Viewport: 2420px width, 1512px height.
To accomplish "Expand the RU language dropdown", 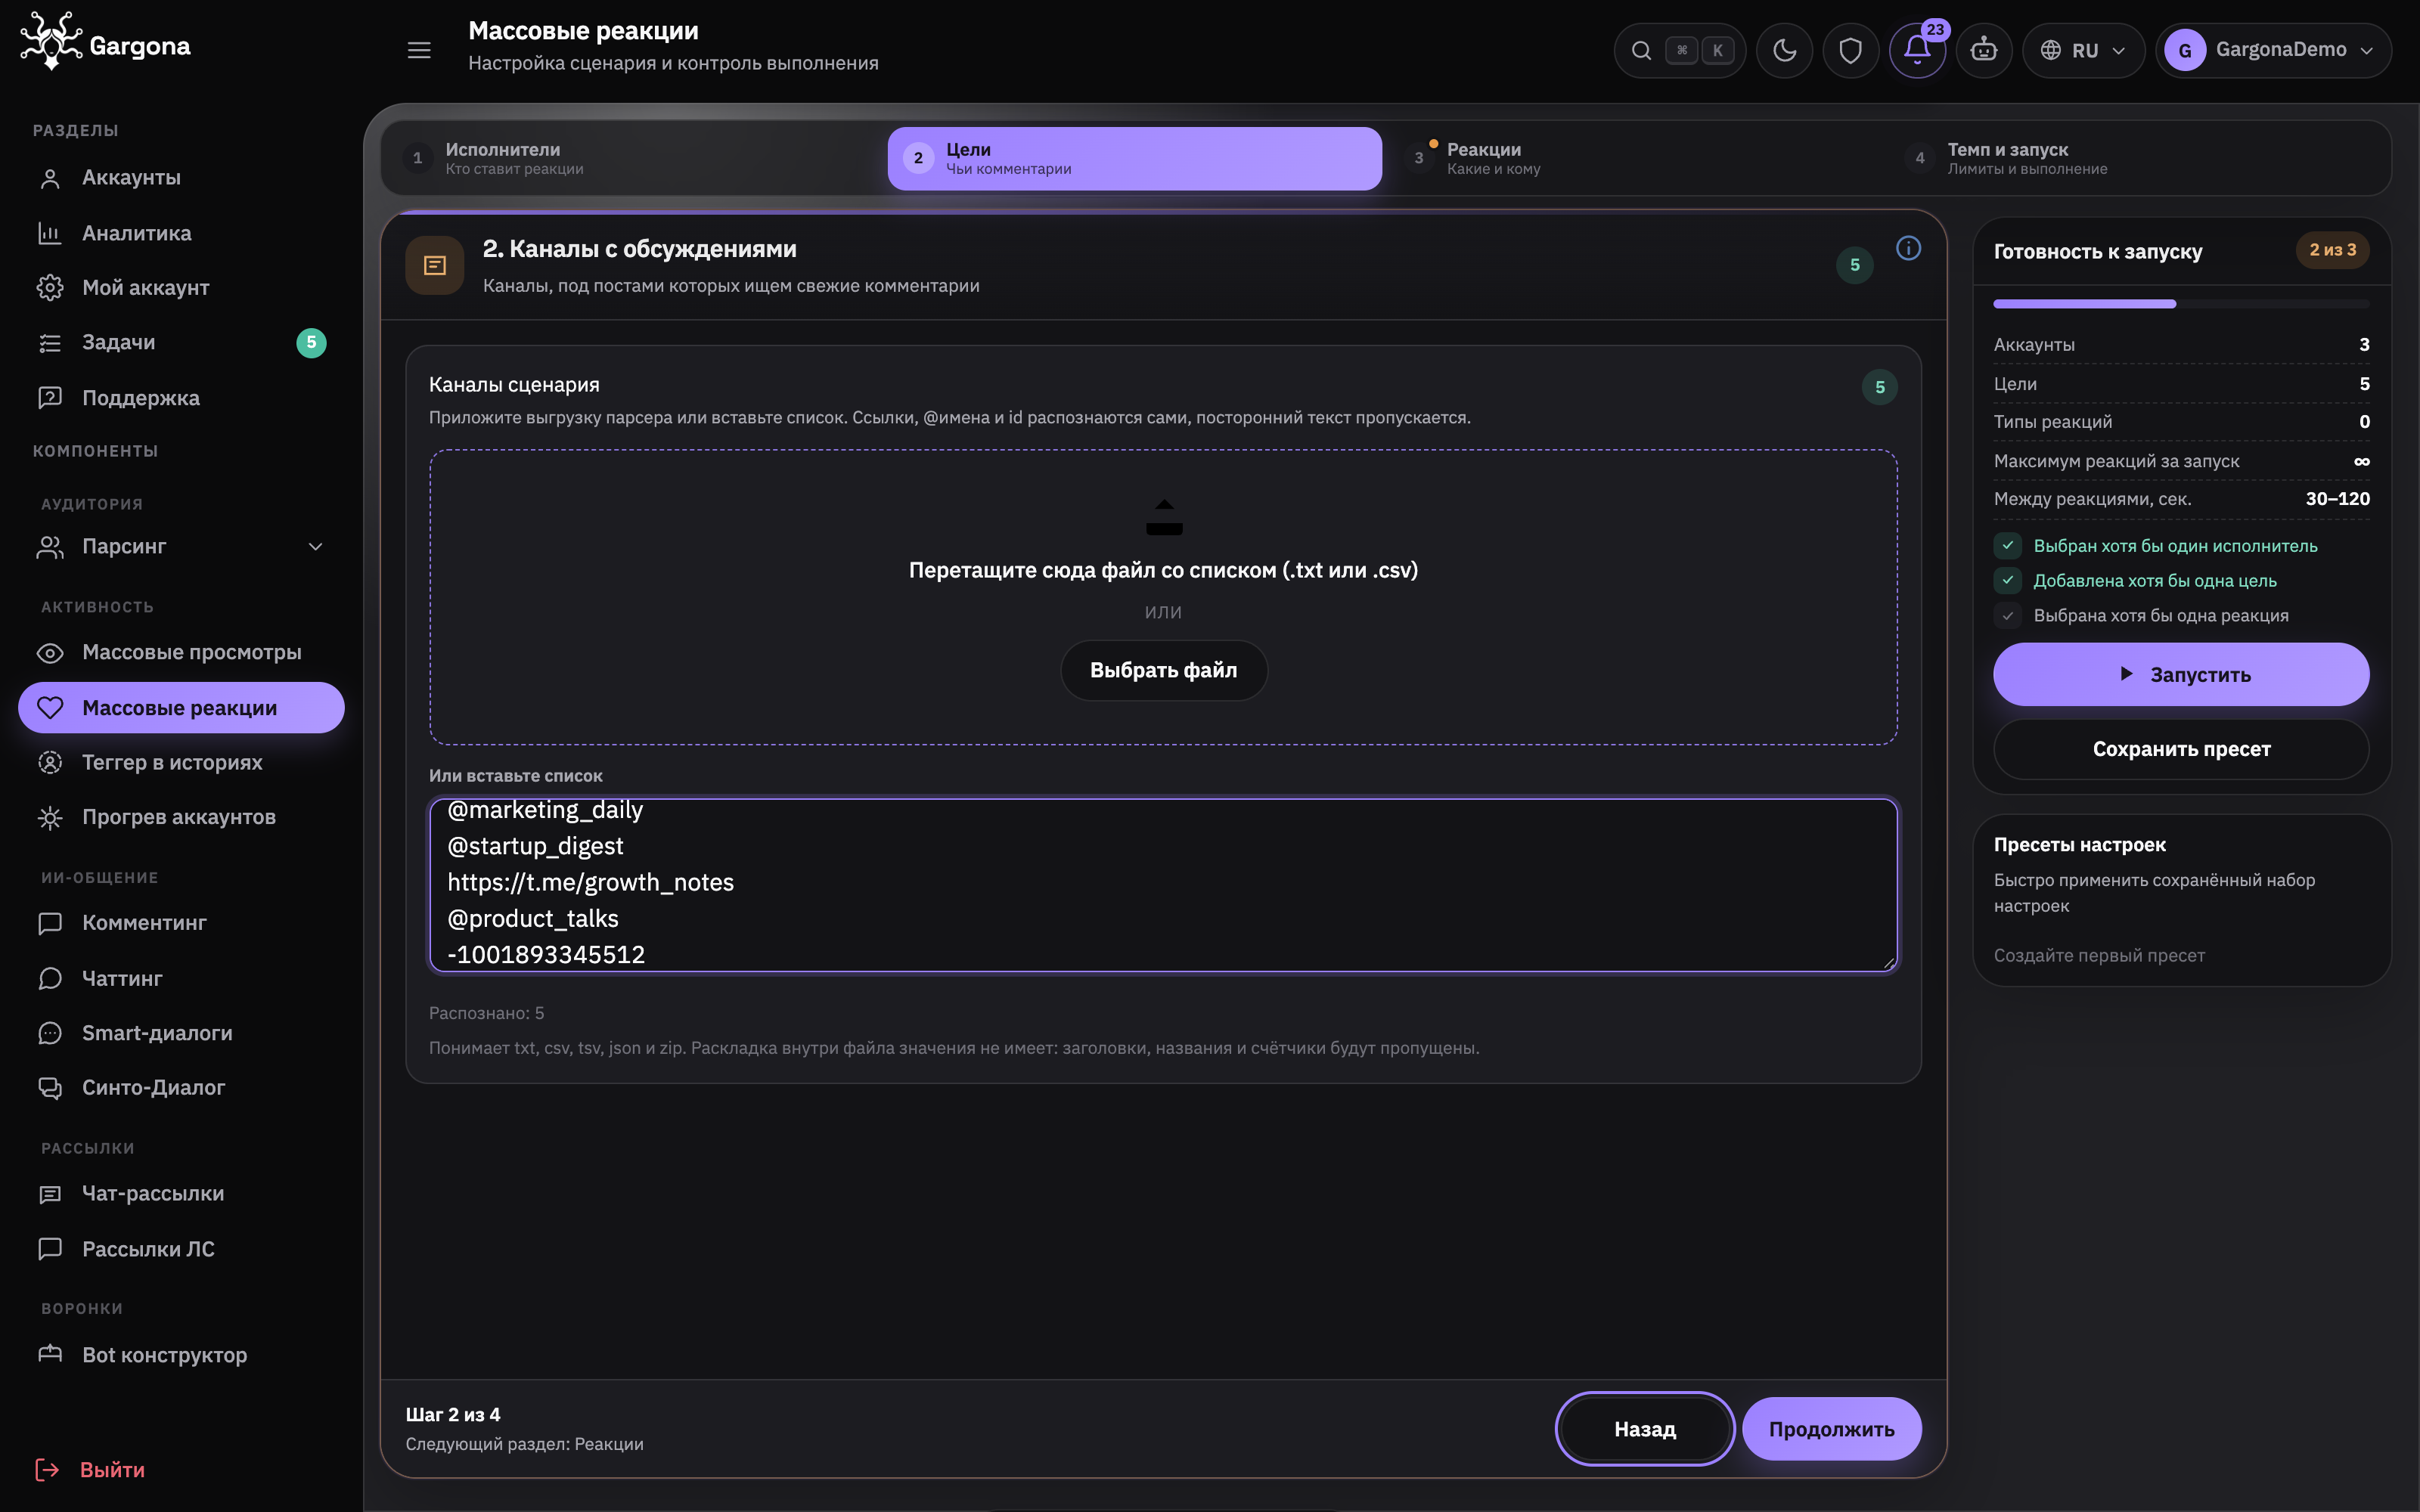I will click(x=2083, y=50).
